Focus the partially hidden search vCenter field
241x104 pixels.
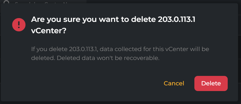tap(44, 2)
